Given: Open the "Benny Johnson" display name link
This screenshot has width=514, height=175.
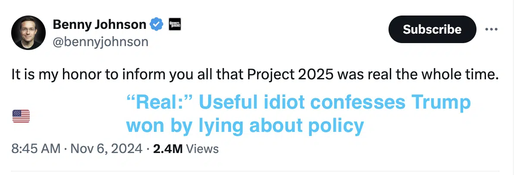Looking at the screenshot, I should (x=99, y=24).
